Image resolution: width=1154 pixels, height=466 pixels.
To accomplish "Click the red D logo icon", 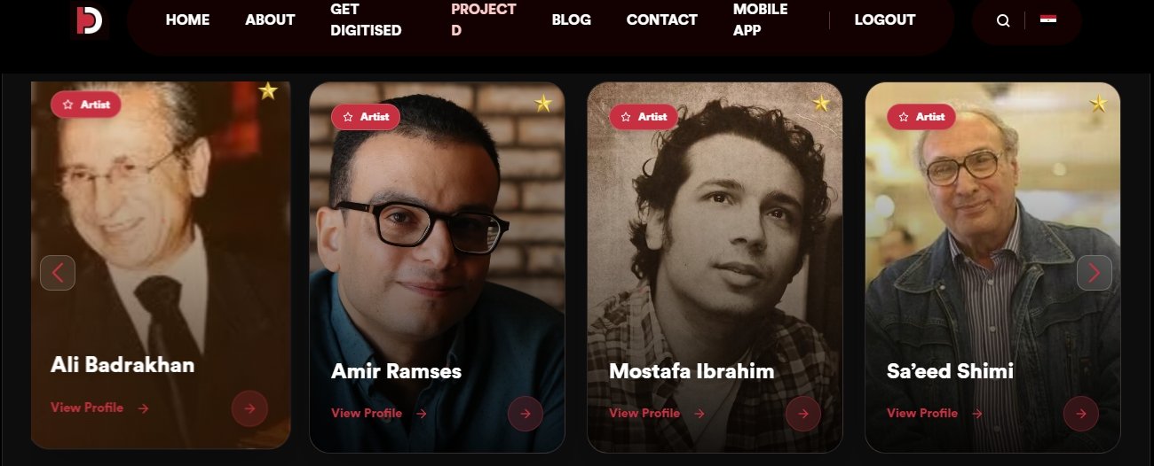I will 89,19.
